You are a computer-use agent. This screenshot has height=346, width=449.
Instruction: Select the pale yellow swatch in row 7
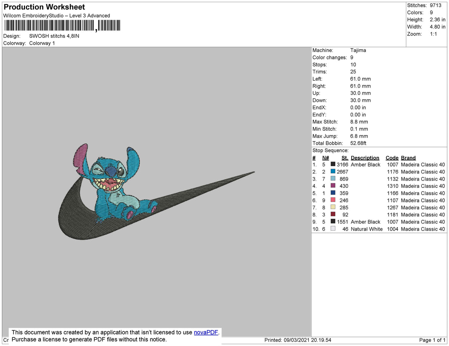click(x=333, y=208)
